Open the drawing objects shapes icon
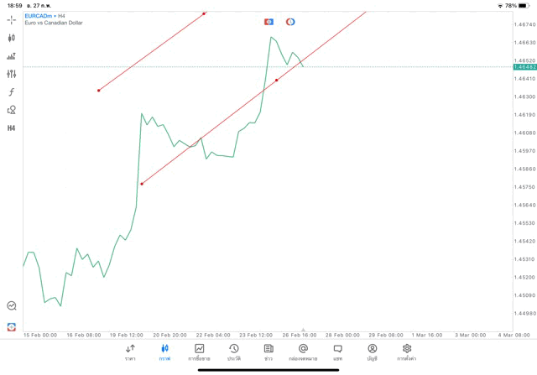Image resolution: width=537 pixels, height=375 pixels. coord(12,110)
